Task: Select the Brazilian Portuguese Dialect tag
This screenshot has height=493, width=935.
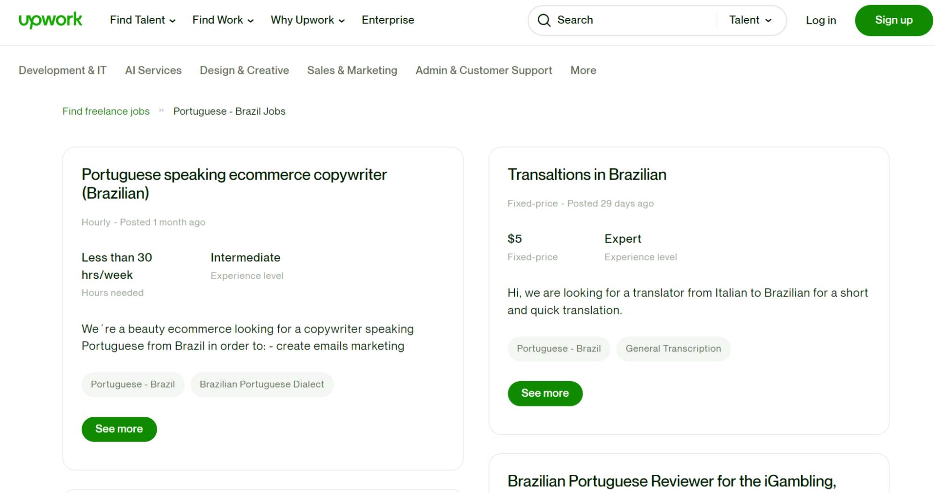Action: click(x=261, y=384)
